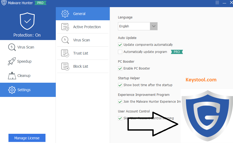Go to Cleanup in left sidebar

(28, 76)
